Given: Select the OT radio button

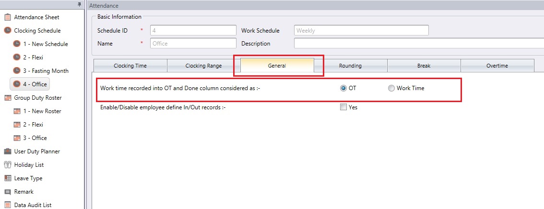Looking at the screenshot, I should 343,88.
